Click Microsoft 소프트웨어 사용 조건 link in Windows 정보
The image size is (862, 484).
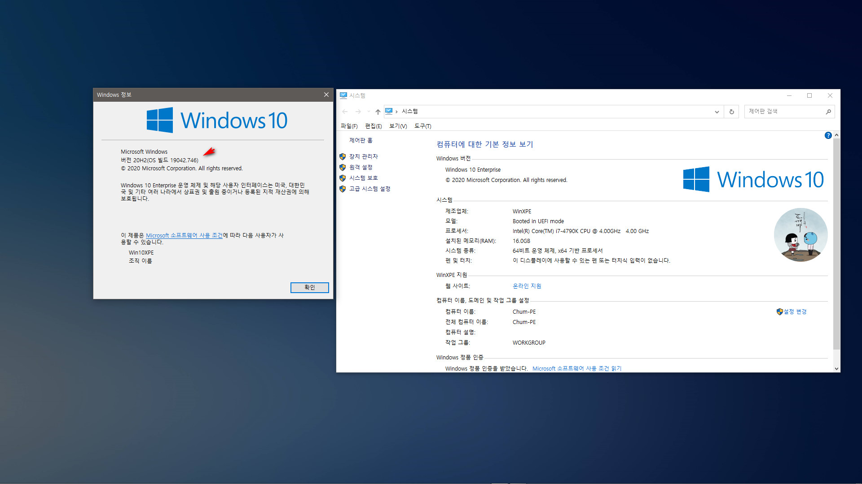point(184,235)
